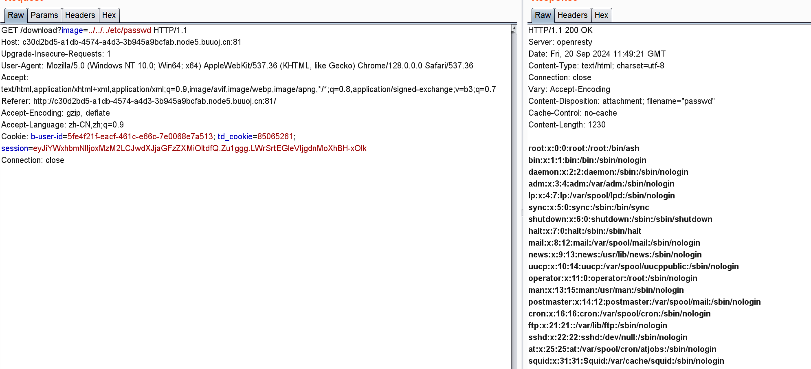This screenshot has height=369, width=811.
Task: Click the Content-Type: text/html response header
Action: tap(596, 66)
